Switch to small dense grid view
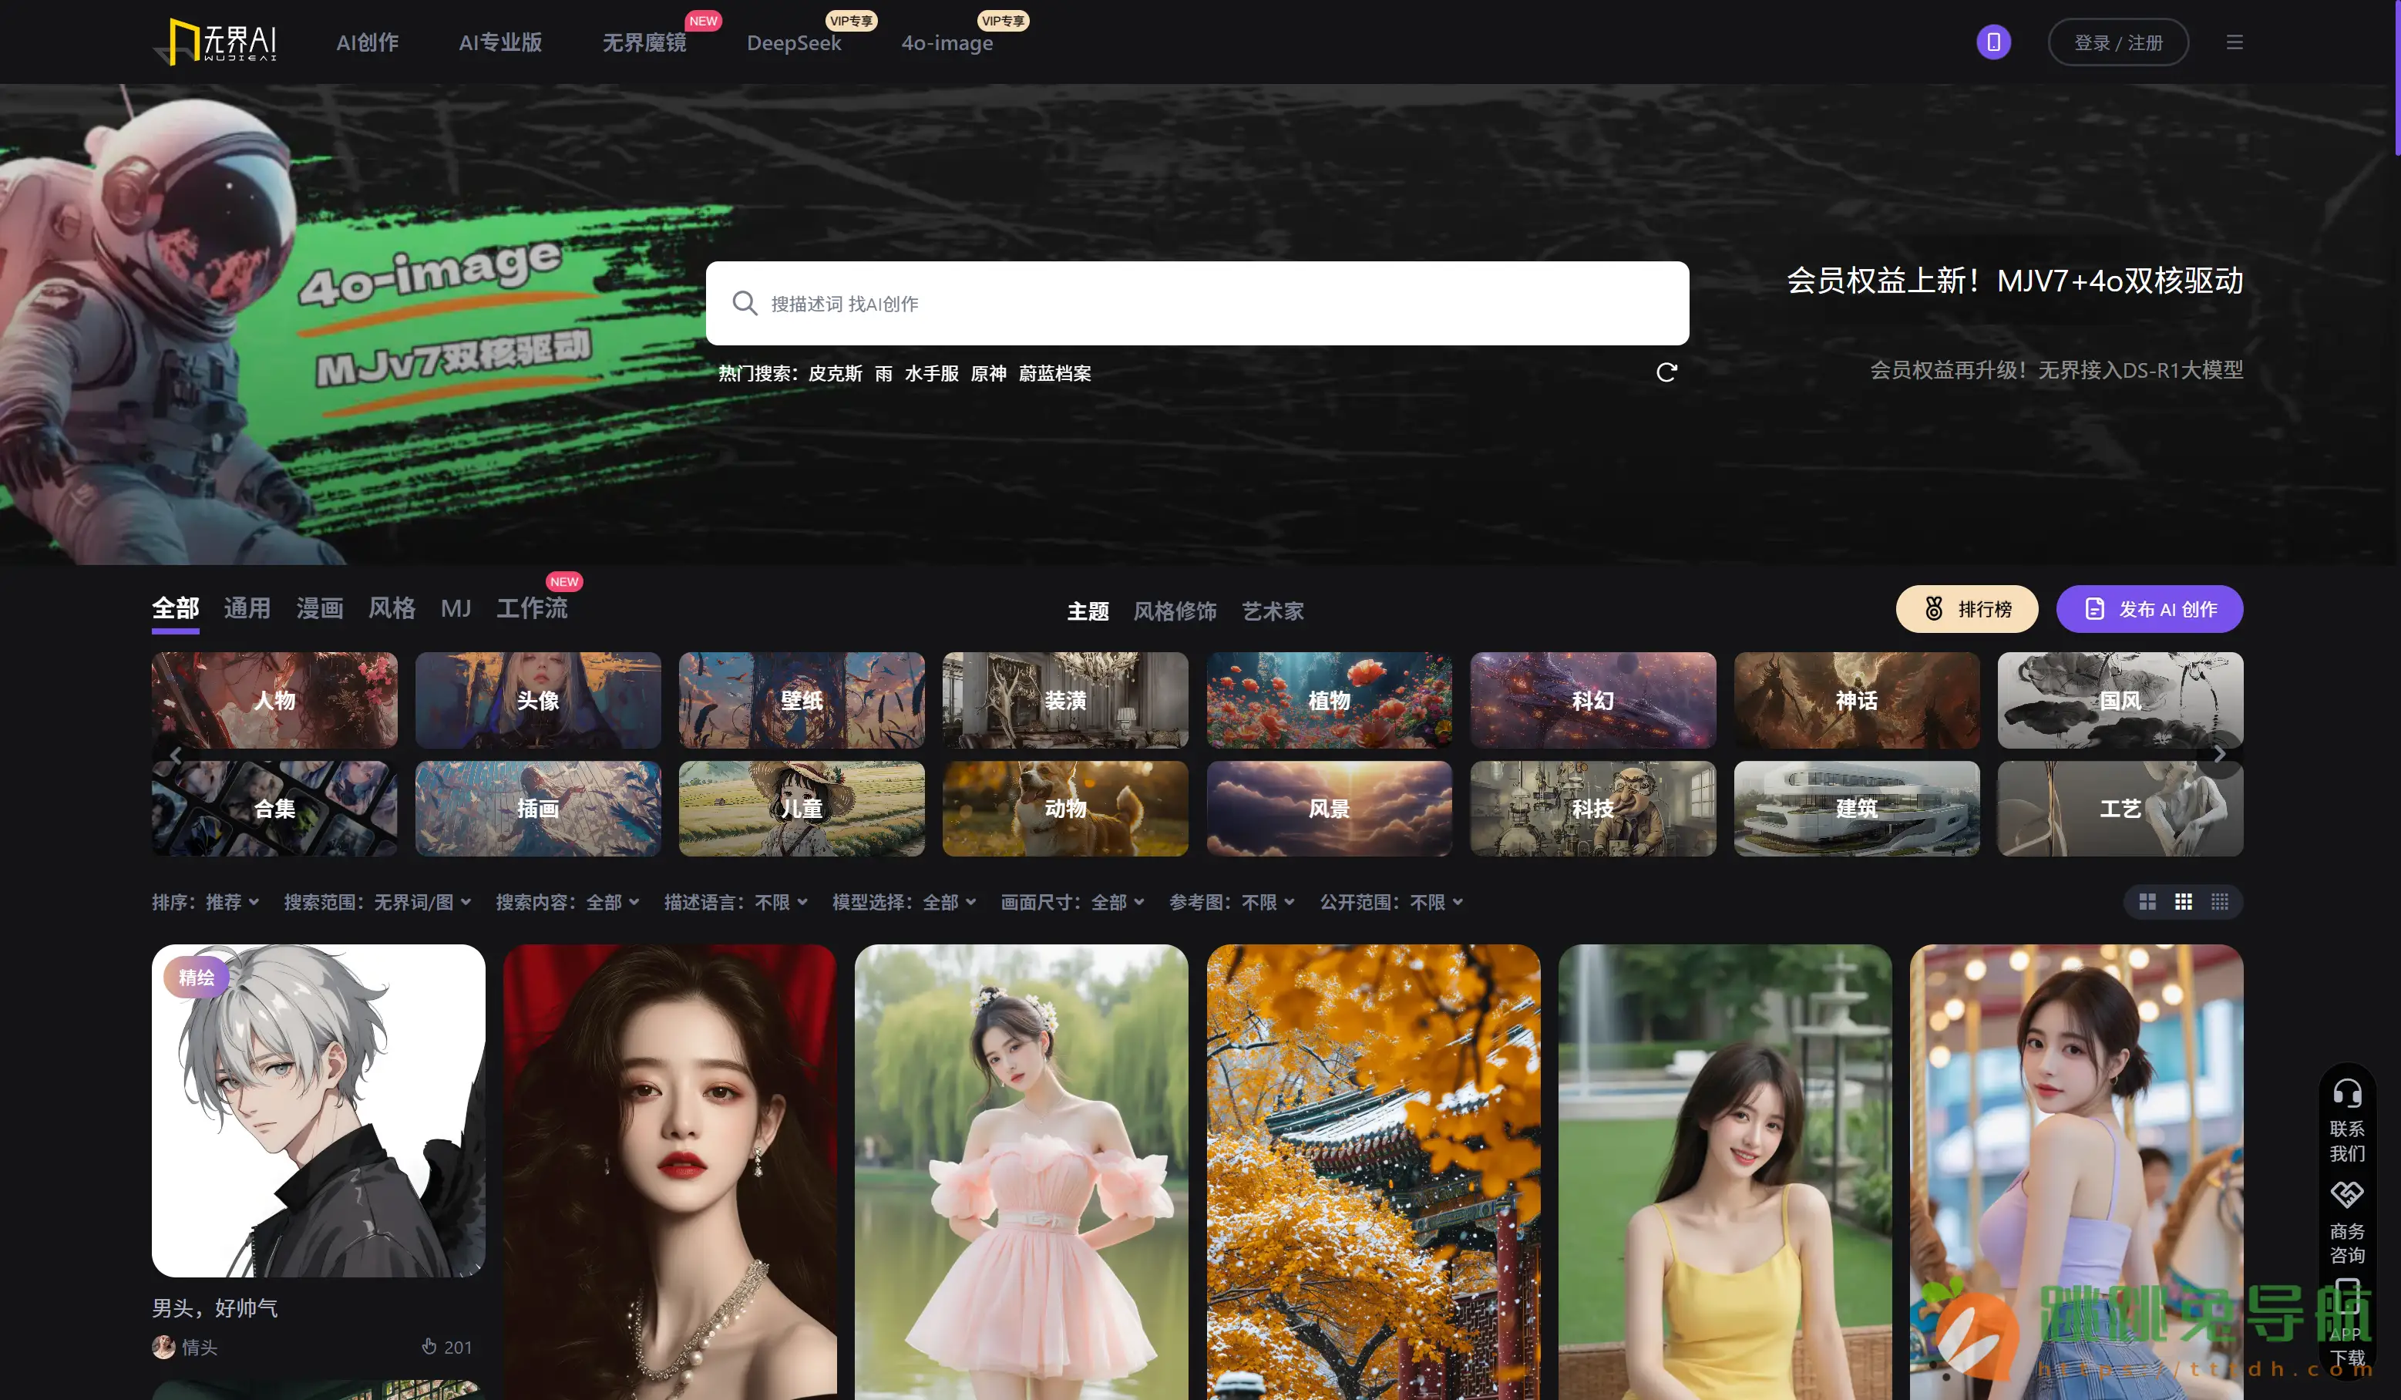The height and width of the screenshot is (1400, 2401). 2220,901
